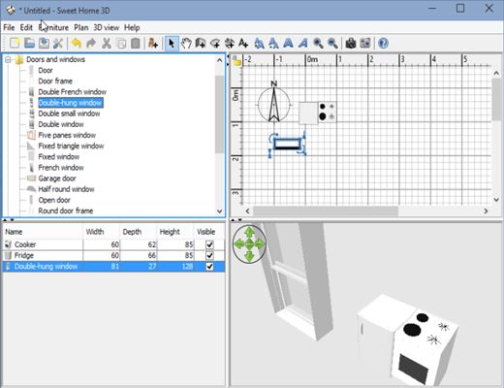Choose the Create dimensions tool
Screen dimensions: 504x388
pos(230,43)
